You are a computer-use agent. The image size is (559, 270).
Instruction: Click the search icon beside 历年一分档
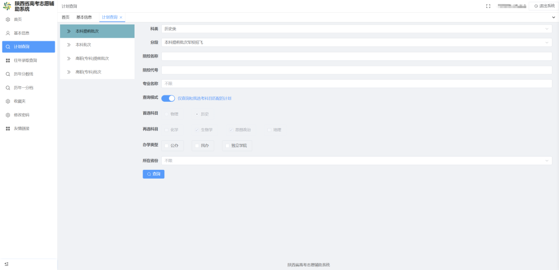8,88
